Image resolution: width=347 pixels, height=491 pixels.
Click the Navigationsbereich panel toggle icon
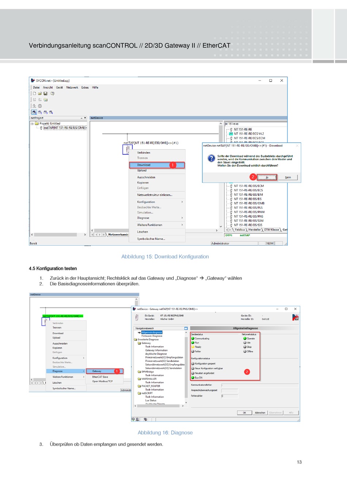pyautogui.click(x=186, y=328)
